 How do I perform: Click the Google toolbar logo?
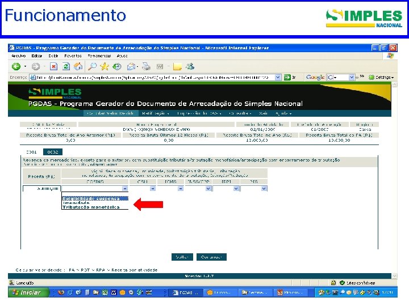click(315, 77)
